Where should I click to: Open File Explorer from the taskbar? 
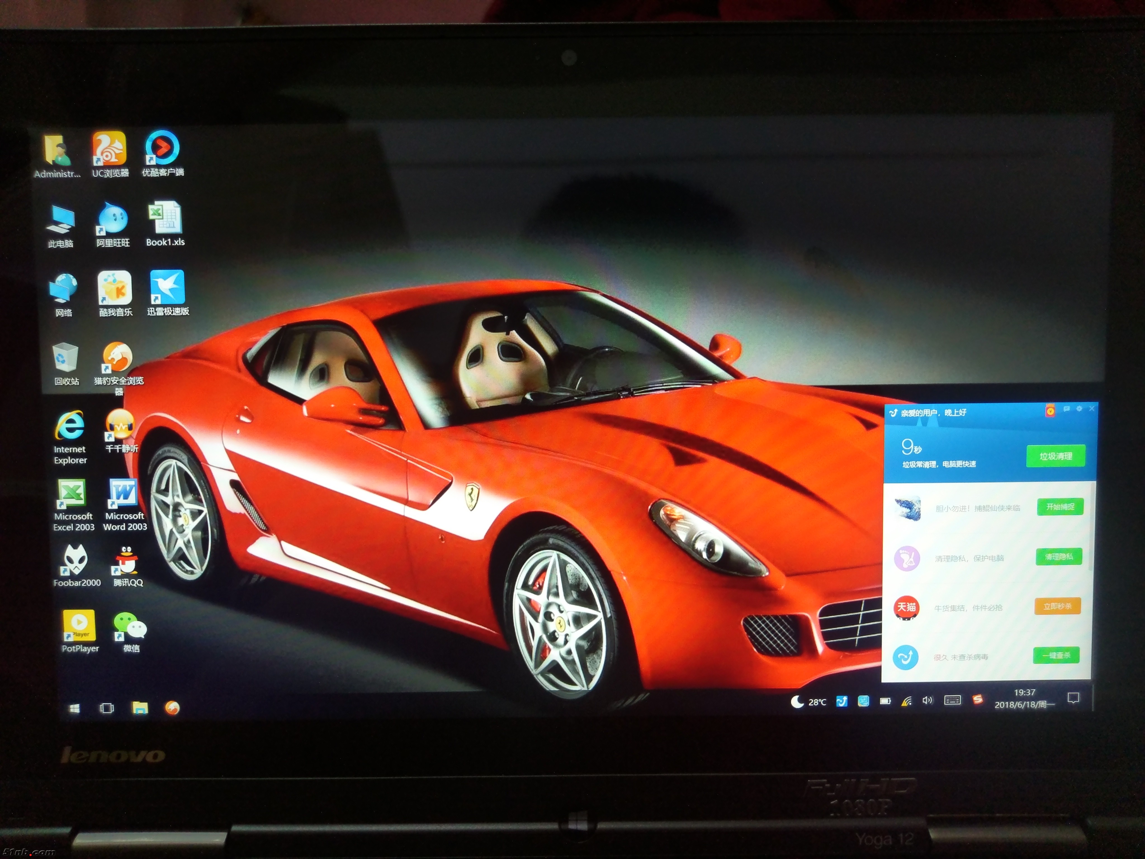pyautogui.click(x=140, y=708)
